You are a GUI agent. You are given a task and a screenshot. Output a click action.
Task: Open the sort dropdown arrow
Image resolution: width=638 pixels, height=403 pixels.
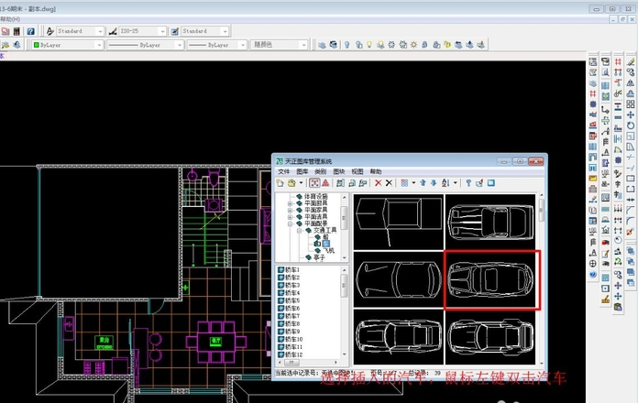pyautogui.click(x=455, y=183)
